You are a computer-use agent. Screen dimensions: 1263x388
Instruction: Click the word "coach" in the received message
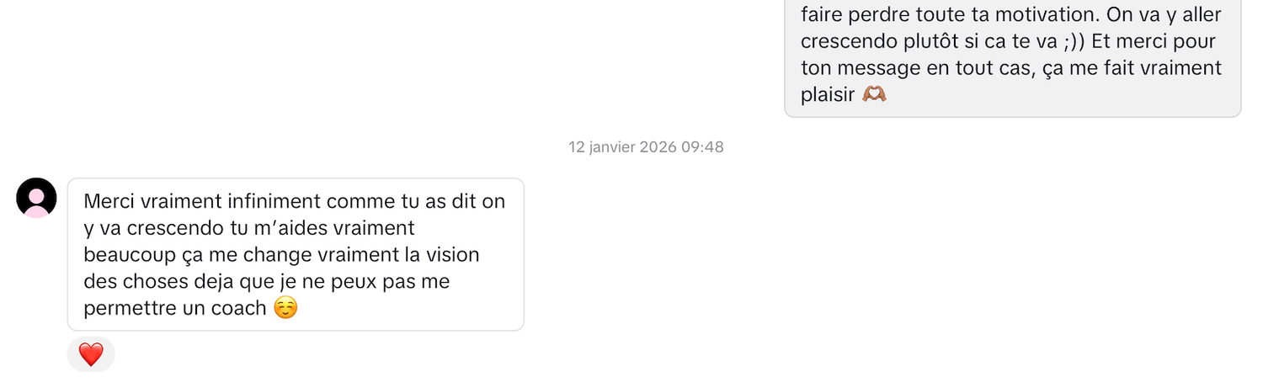[238, 309]
